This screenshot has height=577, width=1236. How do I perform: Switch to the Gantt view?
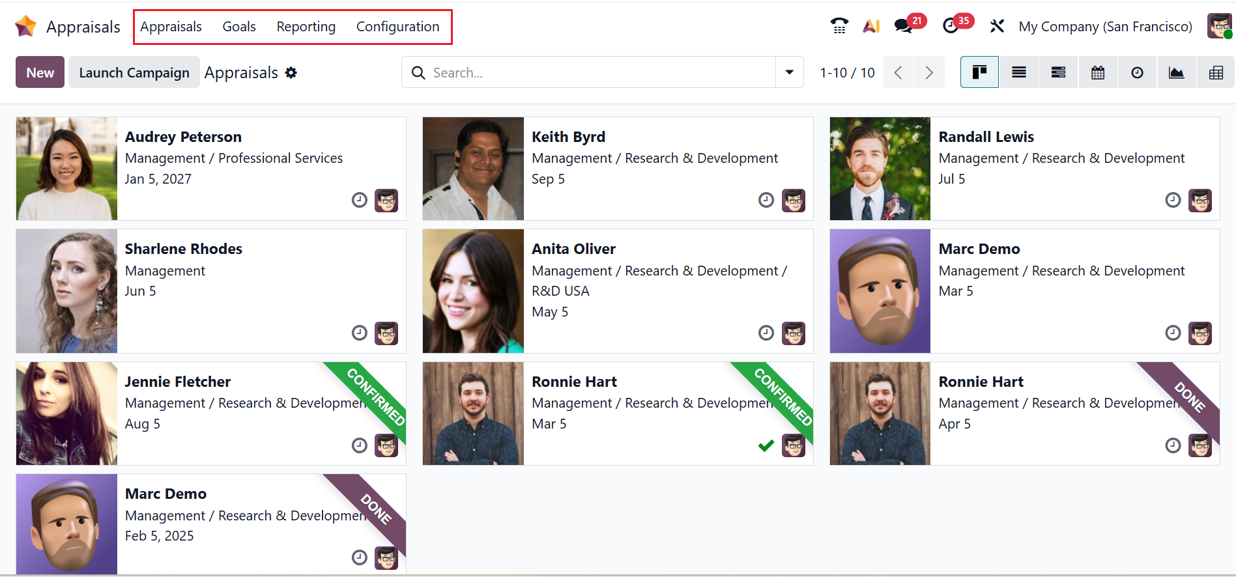click(x=1058, y=72)
